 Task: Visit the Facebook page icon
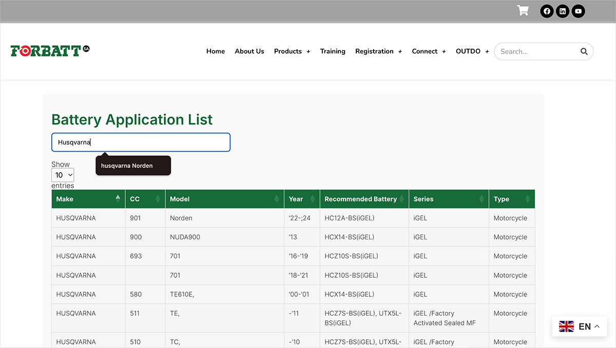coord(547,11)
